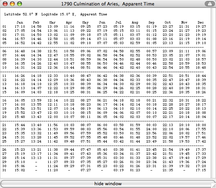Select the Dec column header
This screenshot has height=188, width=216.
coord(201,23)
